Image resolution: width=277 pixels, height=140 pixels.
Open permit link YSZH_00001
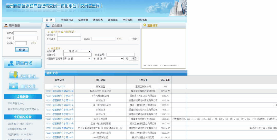coord(60,87)
